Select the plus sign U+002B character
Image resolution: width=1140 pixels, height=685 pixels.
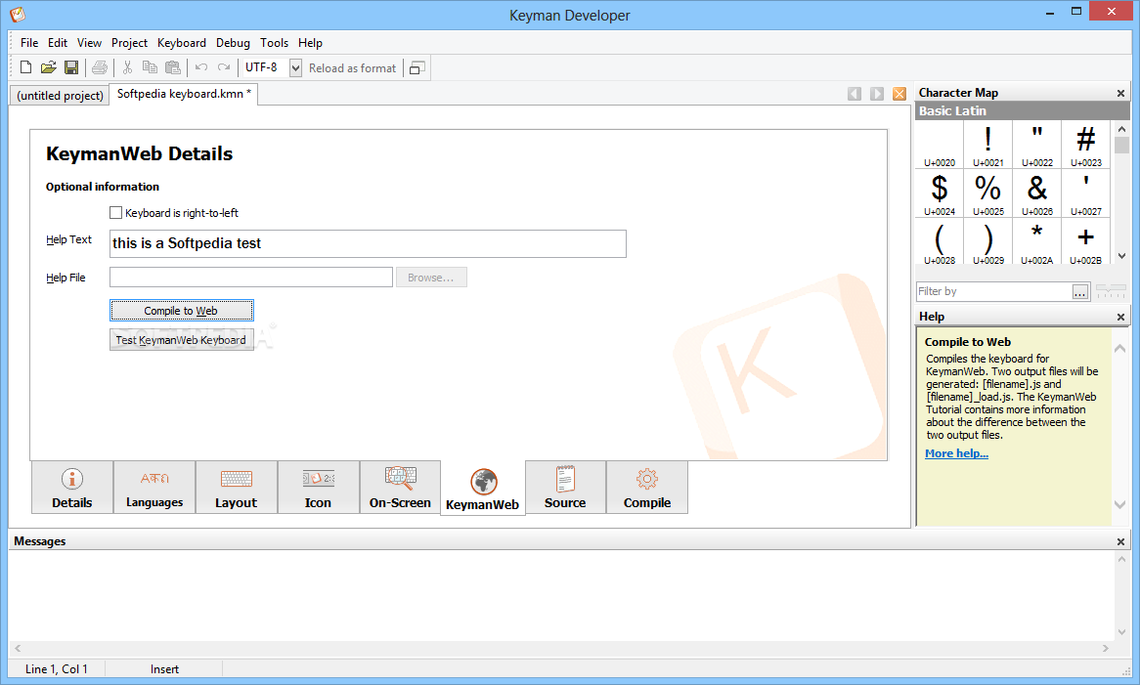[x=1085, y=242]
